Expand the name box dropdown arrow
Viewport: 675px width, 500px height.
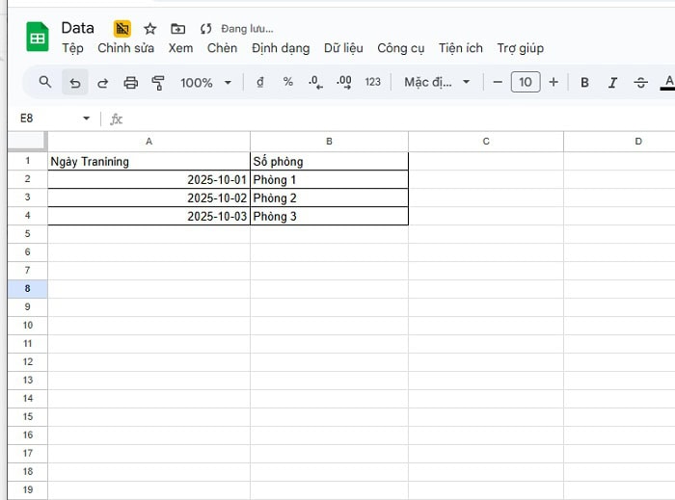[x=86, y=118]
